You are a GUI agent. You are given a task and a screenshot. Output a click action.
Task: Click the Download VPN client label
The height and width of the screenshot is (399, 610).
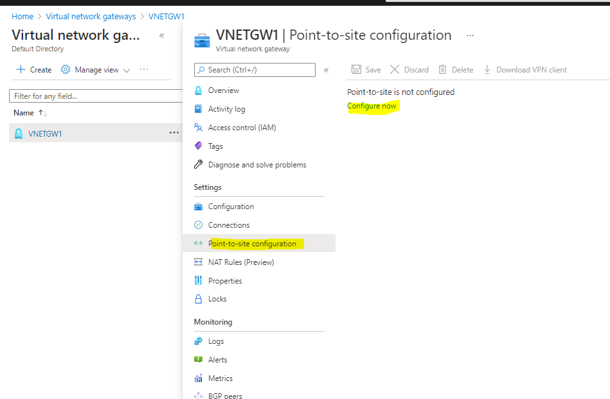(532, 70)
